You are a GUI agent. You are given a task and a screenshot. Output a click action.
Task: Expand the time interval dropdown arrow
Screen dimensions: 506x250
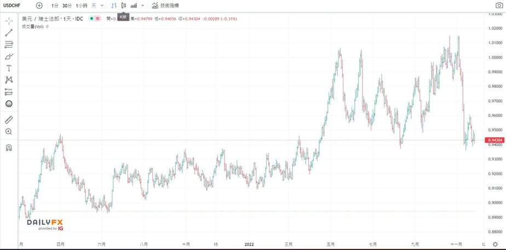(102, 5)
